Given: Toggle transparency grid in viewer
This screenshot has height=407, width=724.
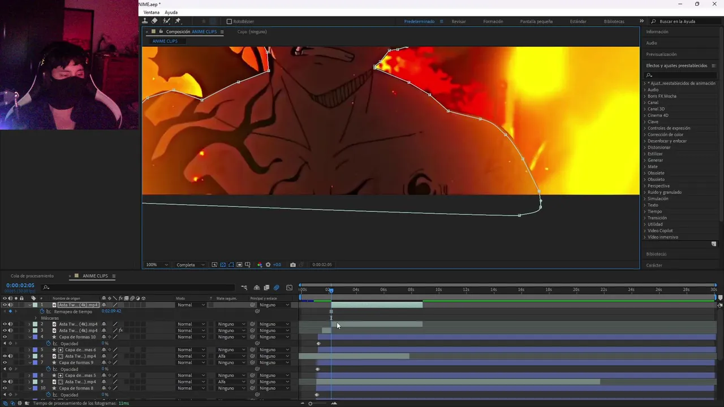Looking at the screenshot, I should [223, 265].
